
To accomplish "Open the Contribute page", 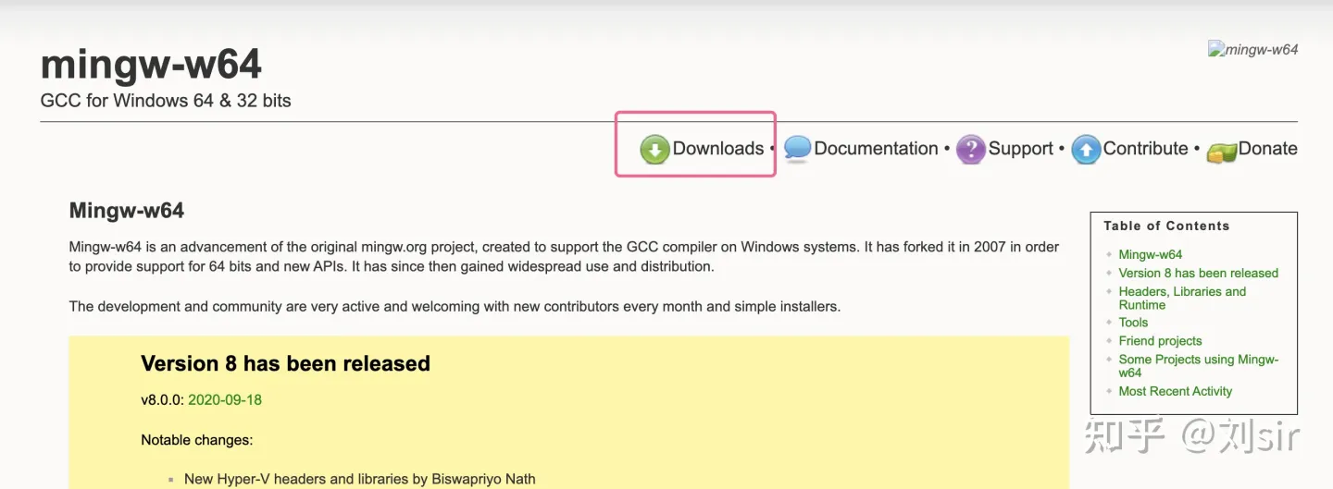I will (1145, 149).
